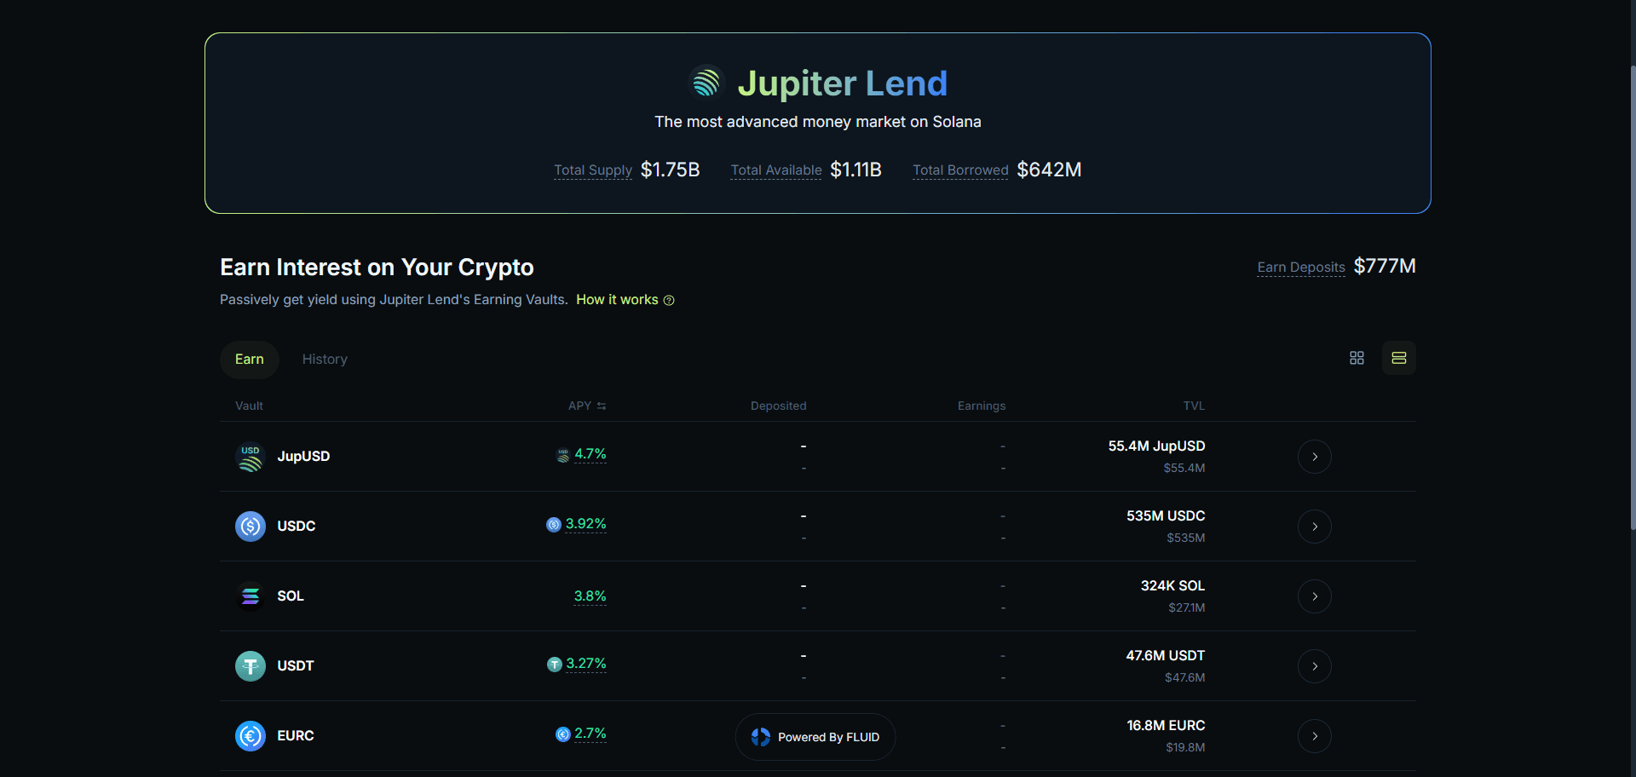Screen dimensions: 1636x777
Task: Open the EURC vault details arrow
Action: [1315, 736]
